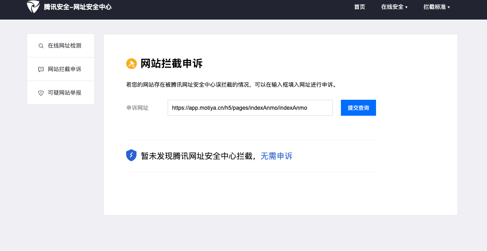Viewport: 487px width, 251px height.
Task: Expand the 拦截标准 dropdown menu
Action: click(437, 7)
